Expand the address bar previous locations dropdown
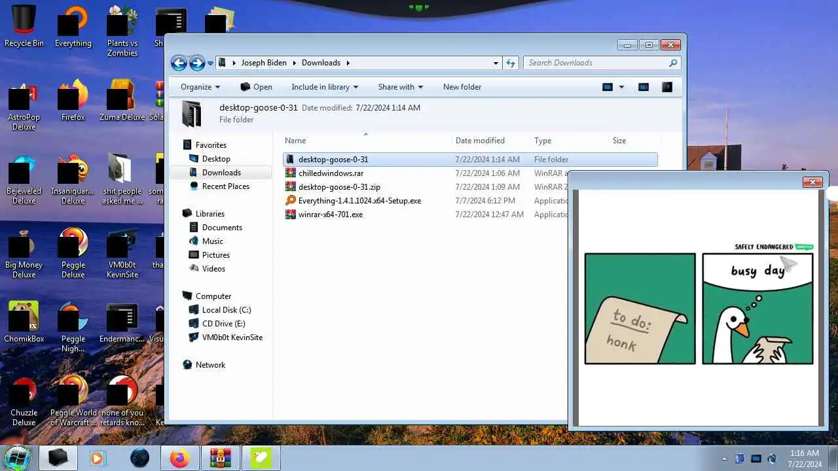This screenshot has width=838, height=471. point(496,63)
